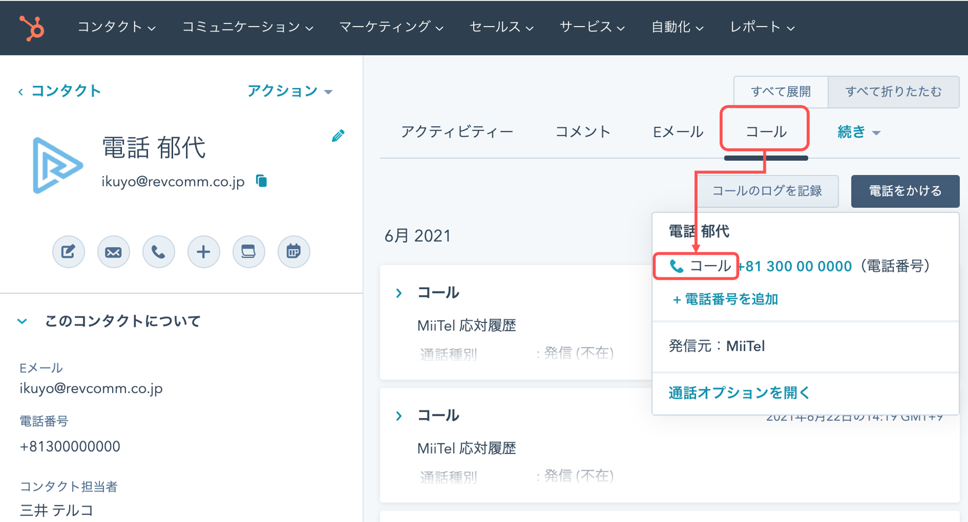Viewport: 968px width, 522px height.
Task: Click the 電話番号を追加 link
Action: pyautogui.click(x=725, y=299)
